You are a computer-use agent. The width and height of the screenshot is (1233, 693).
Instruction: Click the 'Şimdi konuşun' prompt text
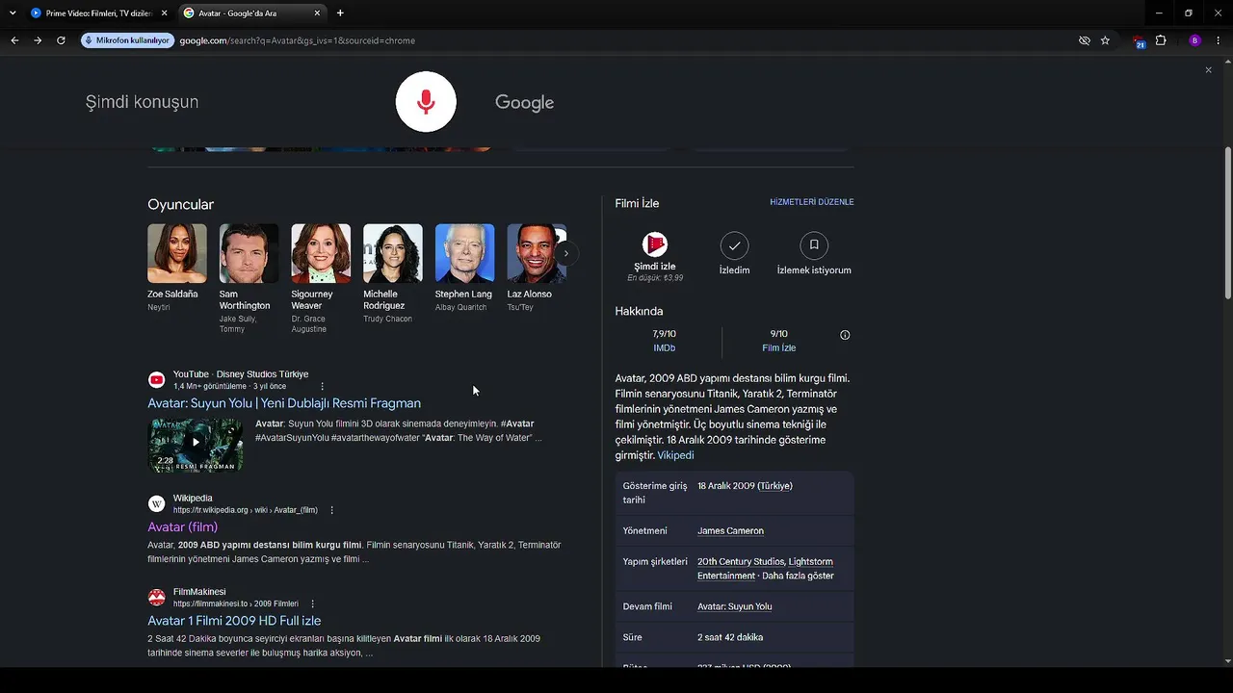[142, 102]
